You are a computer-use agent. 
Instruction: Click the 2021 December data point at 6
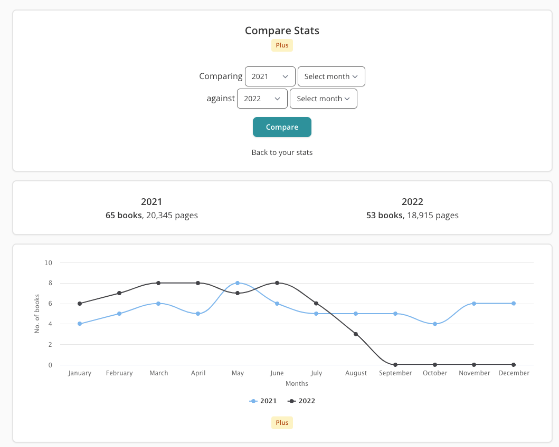click(x=514, y=304)
